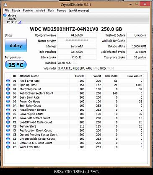Select the UltraDMA CRC Error Count row name
Image resolution: width=153 pixels, height=175 pixels.
coord(36,143)
